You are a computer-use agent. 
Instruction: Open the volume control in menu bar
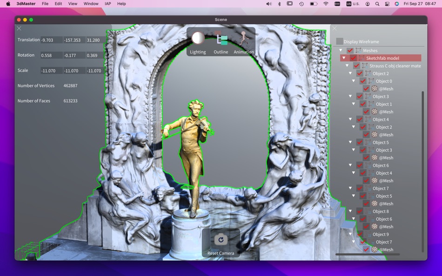(269, 4)
